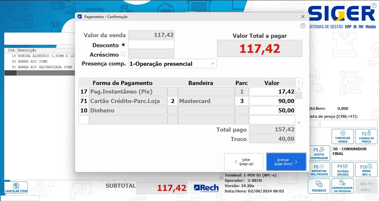Click Cartão Crédito-Parc.Loja payment name
The width and height of the screenshot is (379, 201).
coord(128,101)
